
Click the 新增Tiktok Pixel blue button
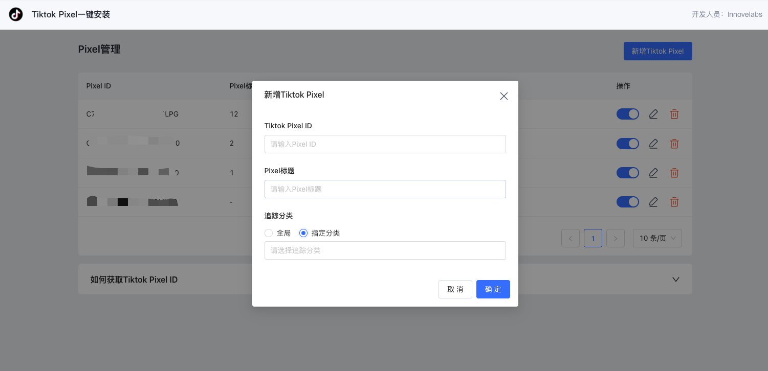[658, 51]
